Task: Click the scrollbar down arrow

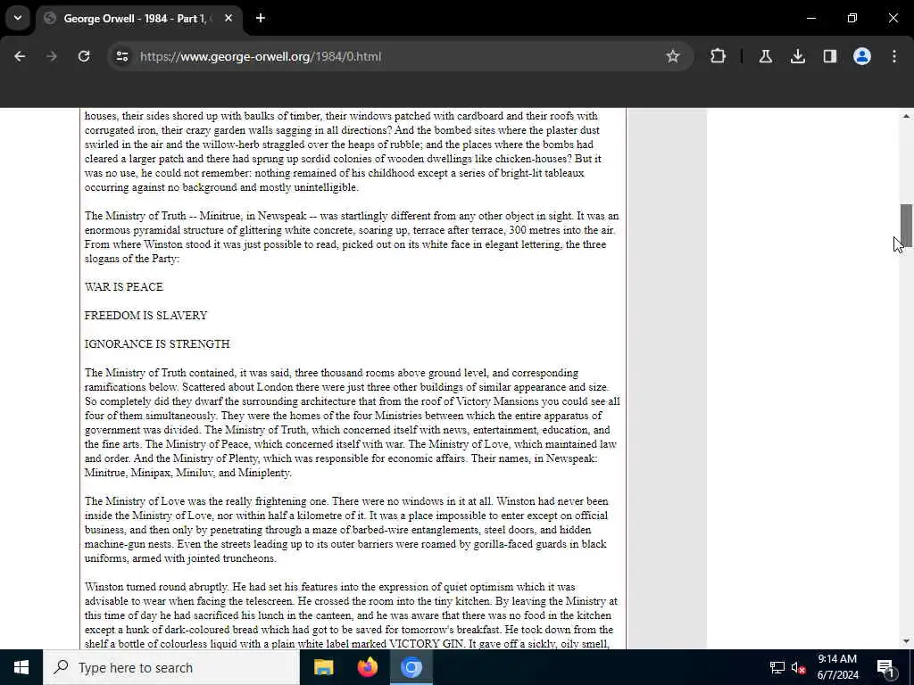Action: point(906,640)
